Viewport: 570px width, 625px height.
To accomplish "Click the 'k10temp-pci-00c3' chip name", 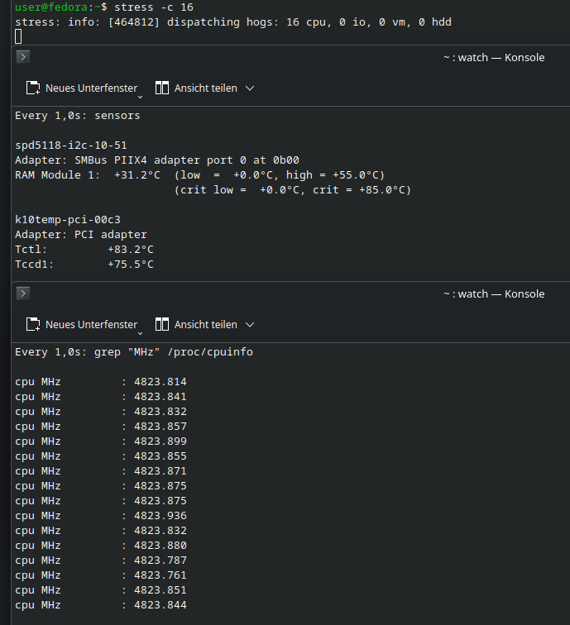I will point(68,220).
